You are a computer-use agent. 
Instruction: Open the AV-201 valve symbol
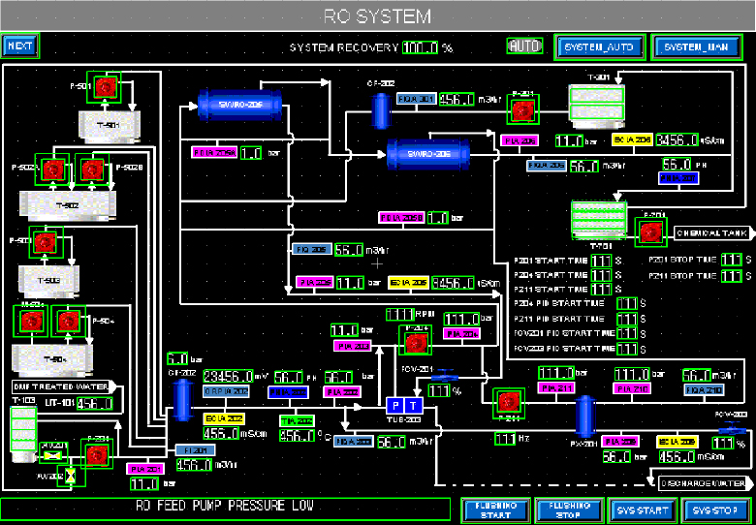pyautogui.click(x=52, y=455)
